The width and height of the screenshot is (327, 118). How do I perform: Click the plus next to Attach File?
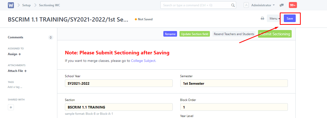[x=26, y=71]
